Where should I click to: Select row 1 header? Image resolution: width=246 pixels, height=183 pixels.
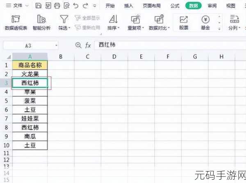pyautogui.click(x=6, y=65)
